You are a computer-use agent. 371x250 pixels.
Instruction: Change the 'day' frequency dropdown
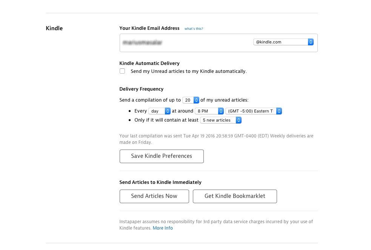click(159, 111)
